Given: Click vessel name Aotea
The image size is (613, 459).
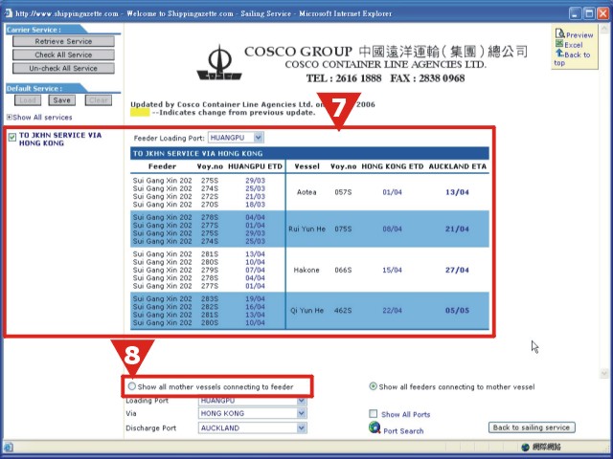Looking at the screenshot, I should point(306,192).
